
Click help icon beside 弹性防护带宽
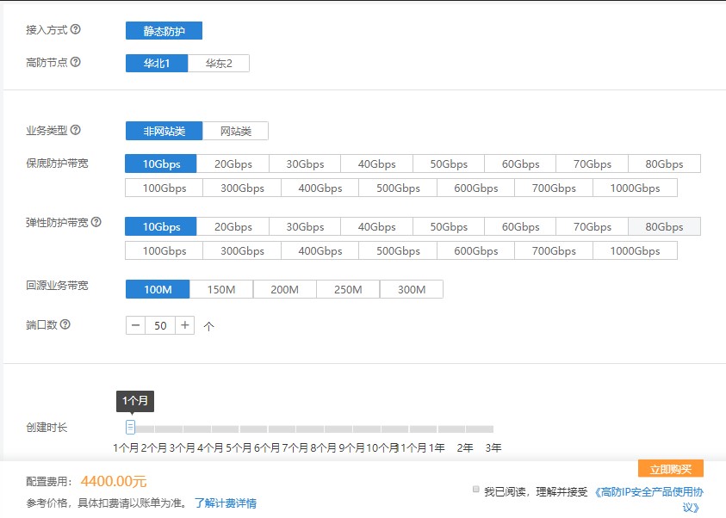96,222
